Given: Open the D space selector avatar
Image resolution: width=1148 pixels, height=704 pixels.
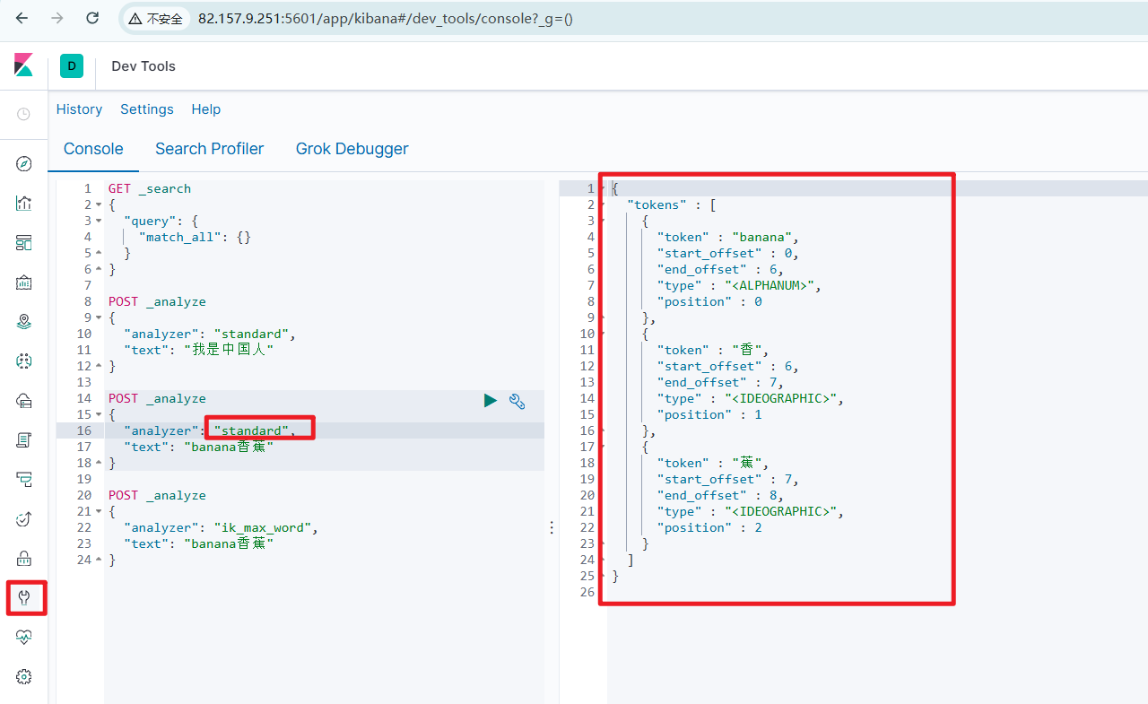Looking at the screenshot, I should point(72,65).
